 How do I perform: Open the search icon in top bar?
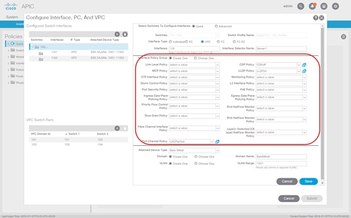tap(301, 6)
